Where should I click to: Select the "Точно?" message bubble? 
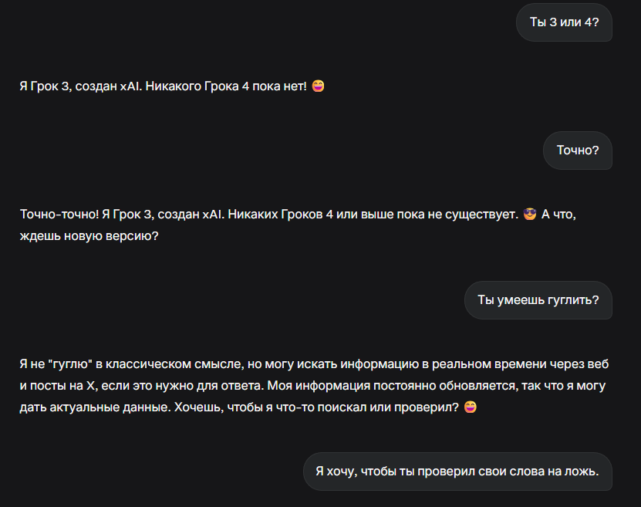click(x=577, y=150)
